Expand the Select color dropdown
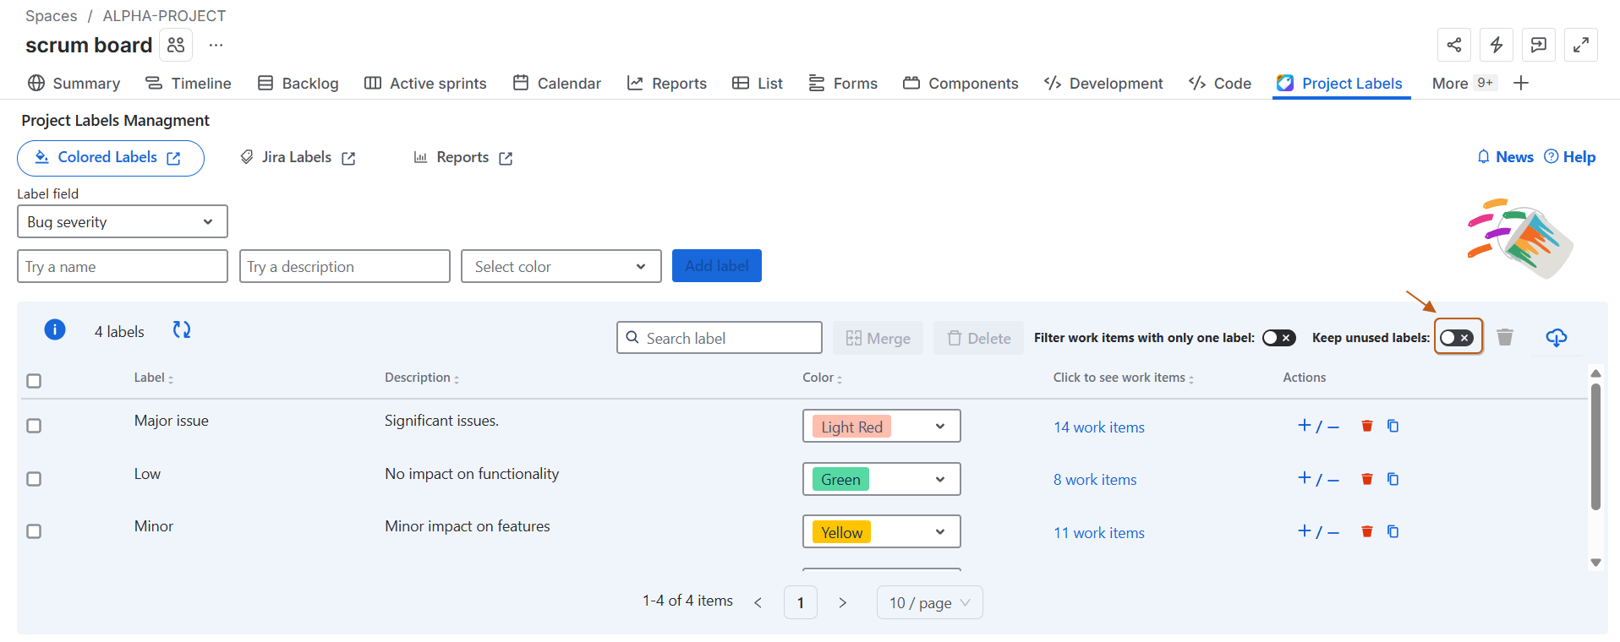The width and height of the screenshot is (1620, 642). click(561, 267)
